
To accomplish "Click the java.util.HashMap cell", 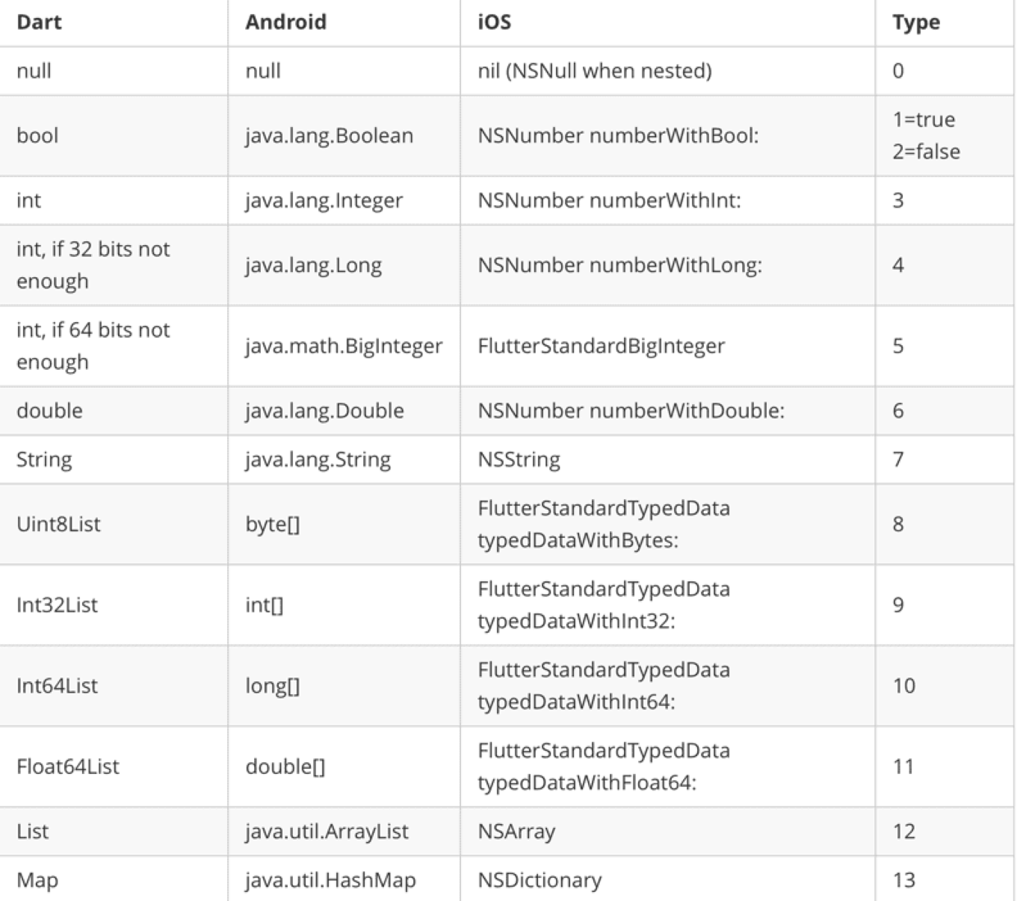I will [x=331, y=880].
